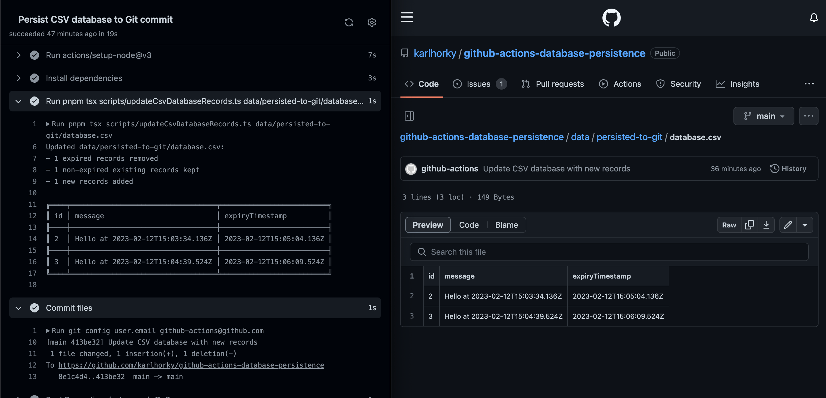Click the Raw button
Viewport: 826px width, 398px height.
(x=729, y=225)
